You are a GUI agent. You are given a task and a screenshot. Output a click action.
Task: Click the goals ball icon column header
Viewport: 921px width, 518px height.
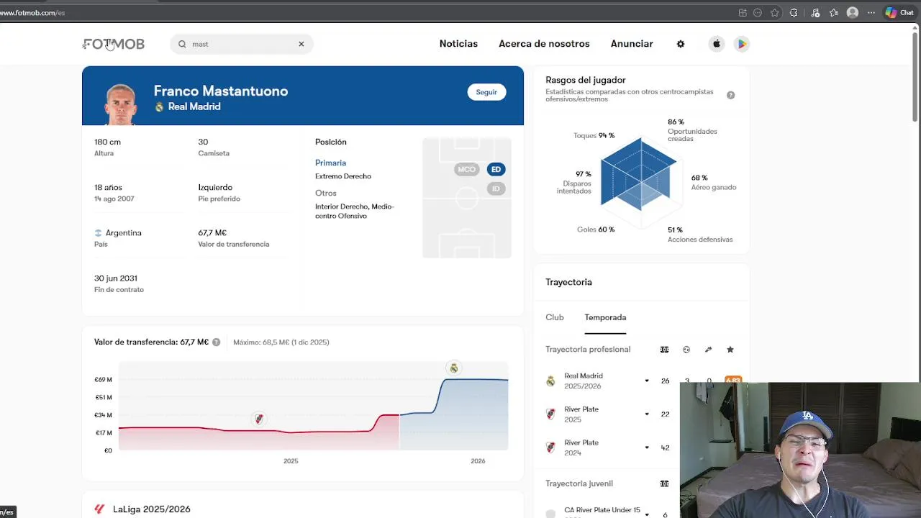(686, 350)
